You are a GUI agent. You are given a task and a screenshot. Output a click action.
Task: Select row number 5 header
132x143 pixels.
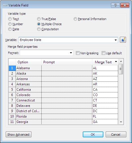[x=12, y=90]
